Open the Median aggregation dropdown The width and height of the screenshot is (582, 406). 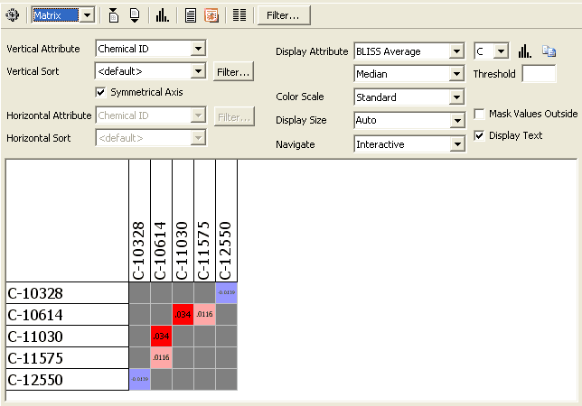click(456, 74)
